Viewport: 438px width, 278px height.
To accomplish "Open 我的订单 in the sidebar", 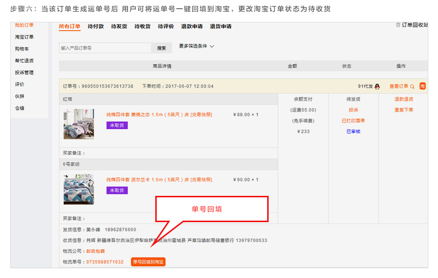I will (24, 25).
